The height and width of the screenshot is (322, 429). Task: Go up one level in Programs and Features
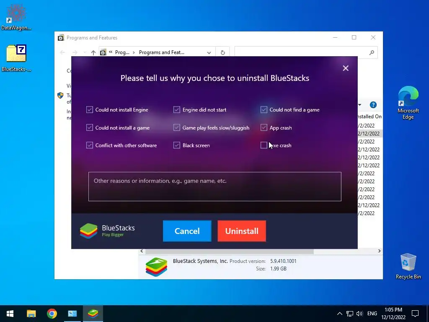[93, 52]
